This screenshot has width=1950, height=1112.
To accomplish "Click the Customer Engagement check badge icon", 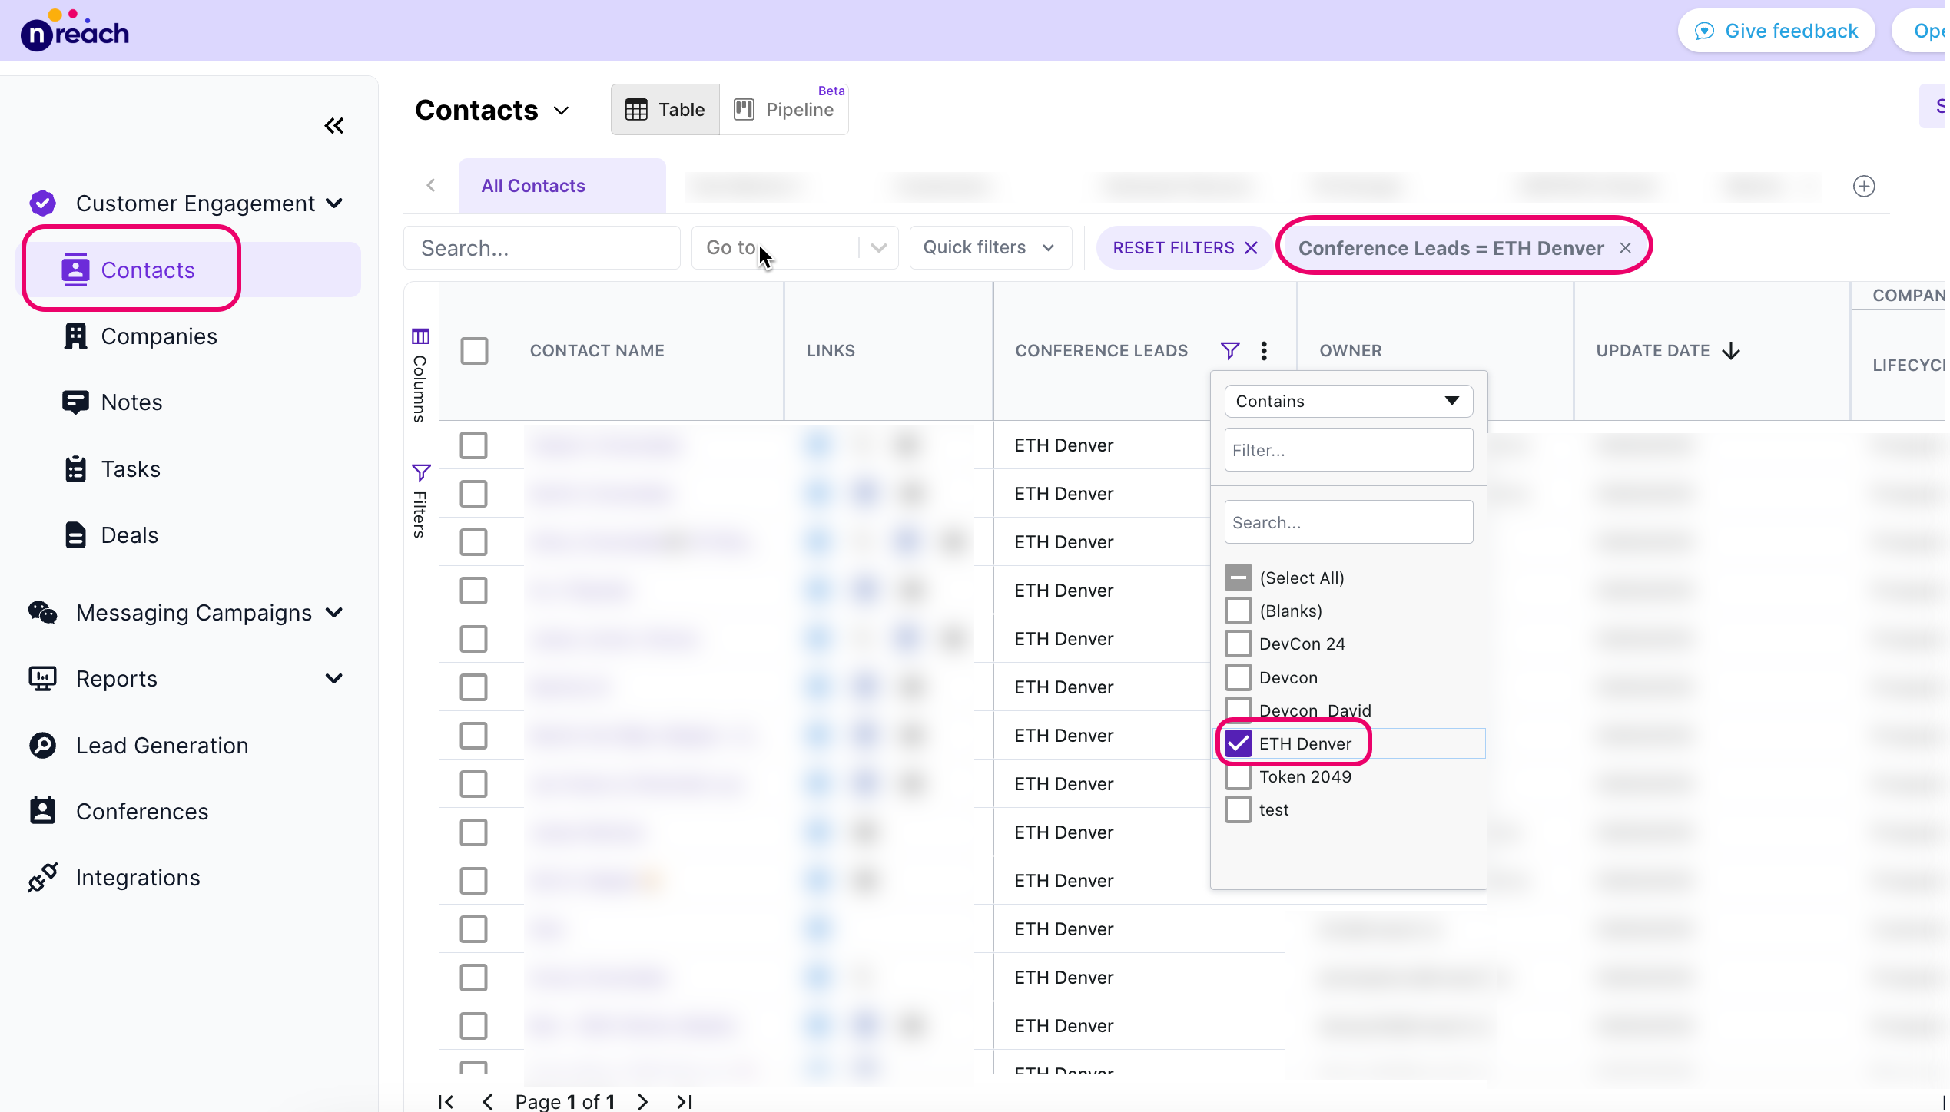I will point(42,204).
